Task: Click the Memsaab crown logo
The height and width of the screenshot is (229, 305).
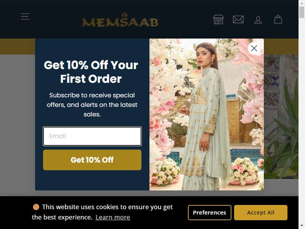Action: (120, 20)
